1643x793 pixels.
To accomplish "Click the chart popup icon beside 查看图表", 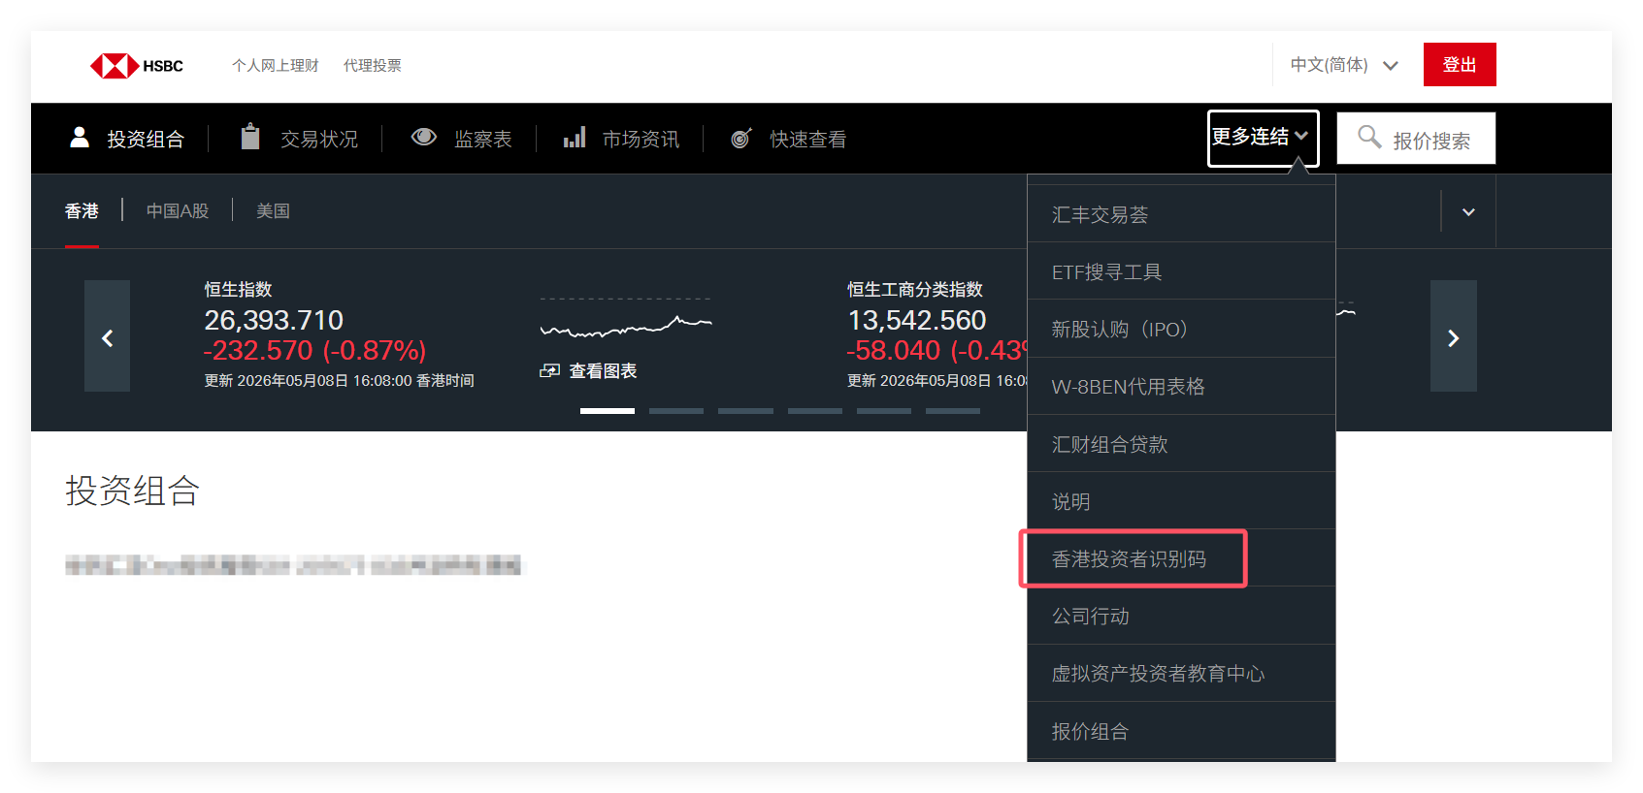I will [550, 371].
